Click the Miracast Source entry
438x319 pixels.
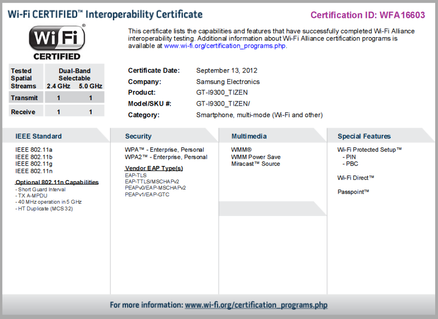(x=255, y=164)
